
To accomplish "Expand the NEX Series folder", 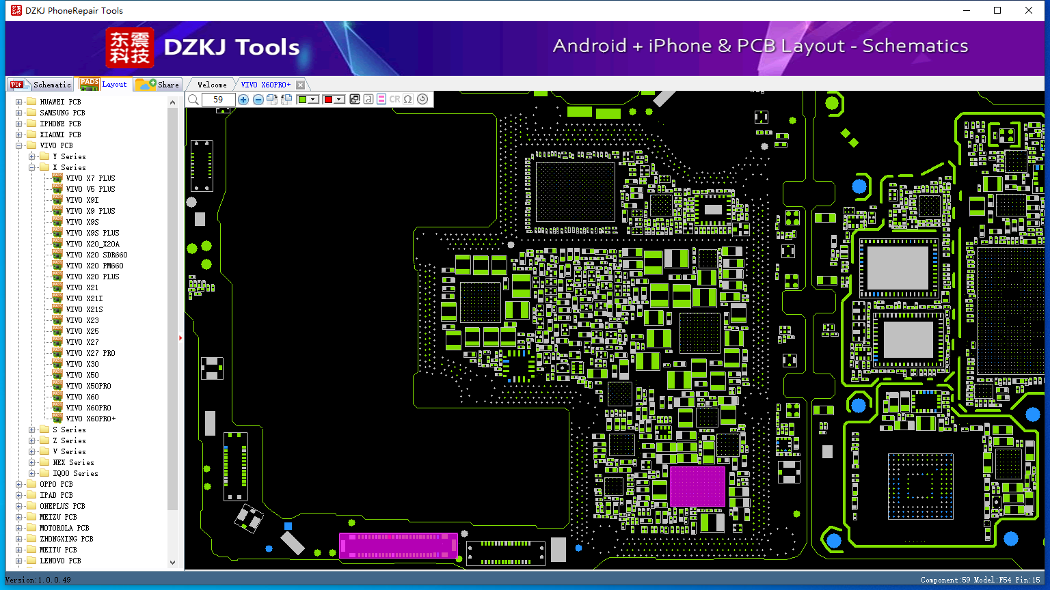I will click(x=32, y=462).
